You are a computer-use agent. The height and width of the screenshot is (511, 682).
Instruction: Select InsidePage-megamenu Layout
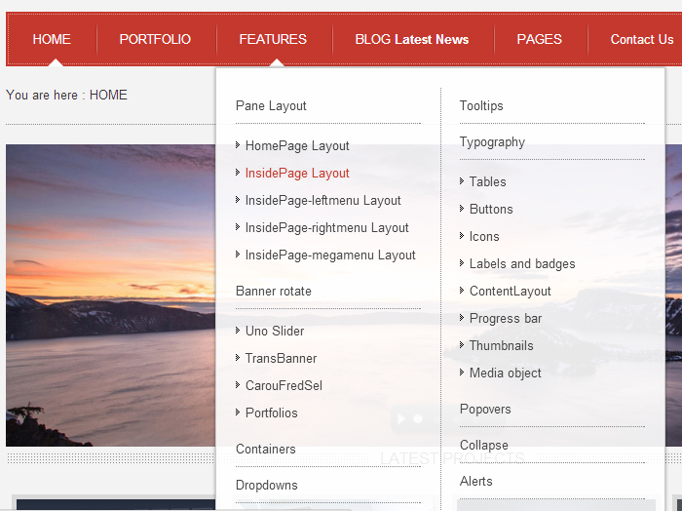click(330, 255)
